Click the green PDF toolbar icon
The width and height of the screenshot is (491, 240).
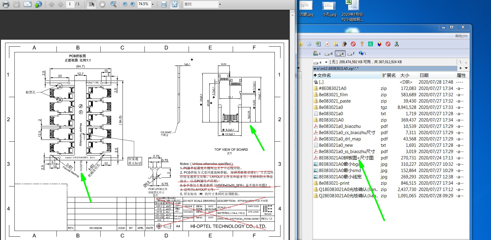pos(371,44)
